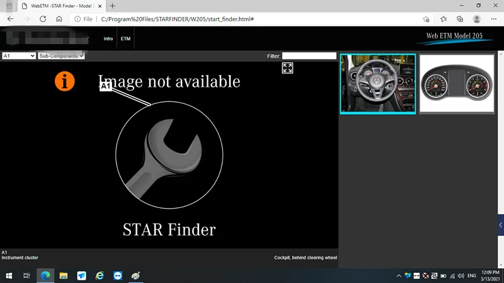Viewport: 504px width, 283px height.
Task: Open Edge Settings and more menu
Action: 494,19
